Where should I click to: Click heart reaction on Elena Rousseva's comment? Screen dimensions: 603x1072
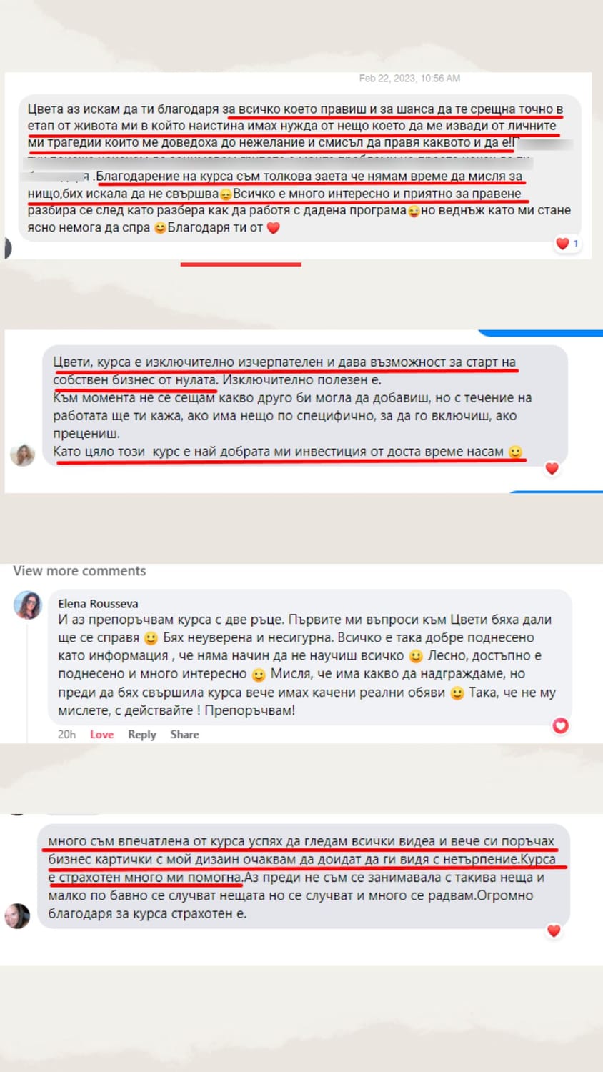click(561, 725)
